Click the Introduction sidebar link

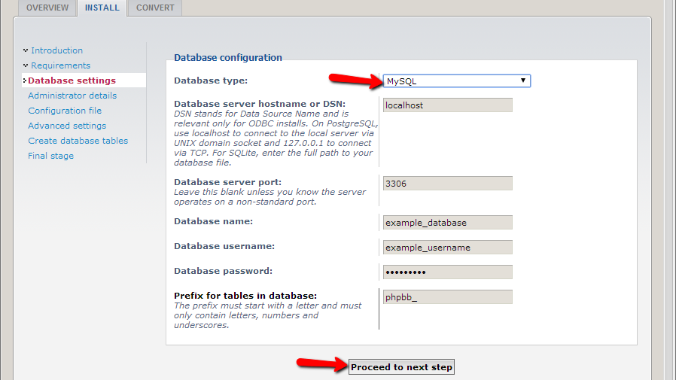[x=56, y=50]
